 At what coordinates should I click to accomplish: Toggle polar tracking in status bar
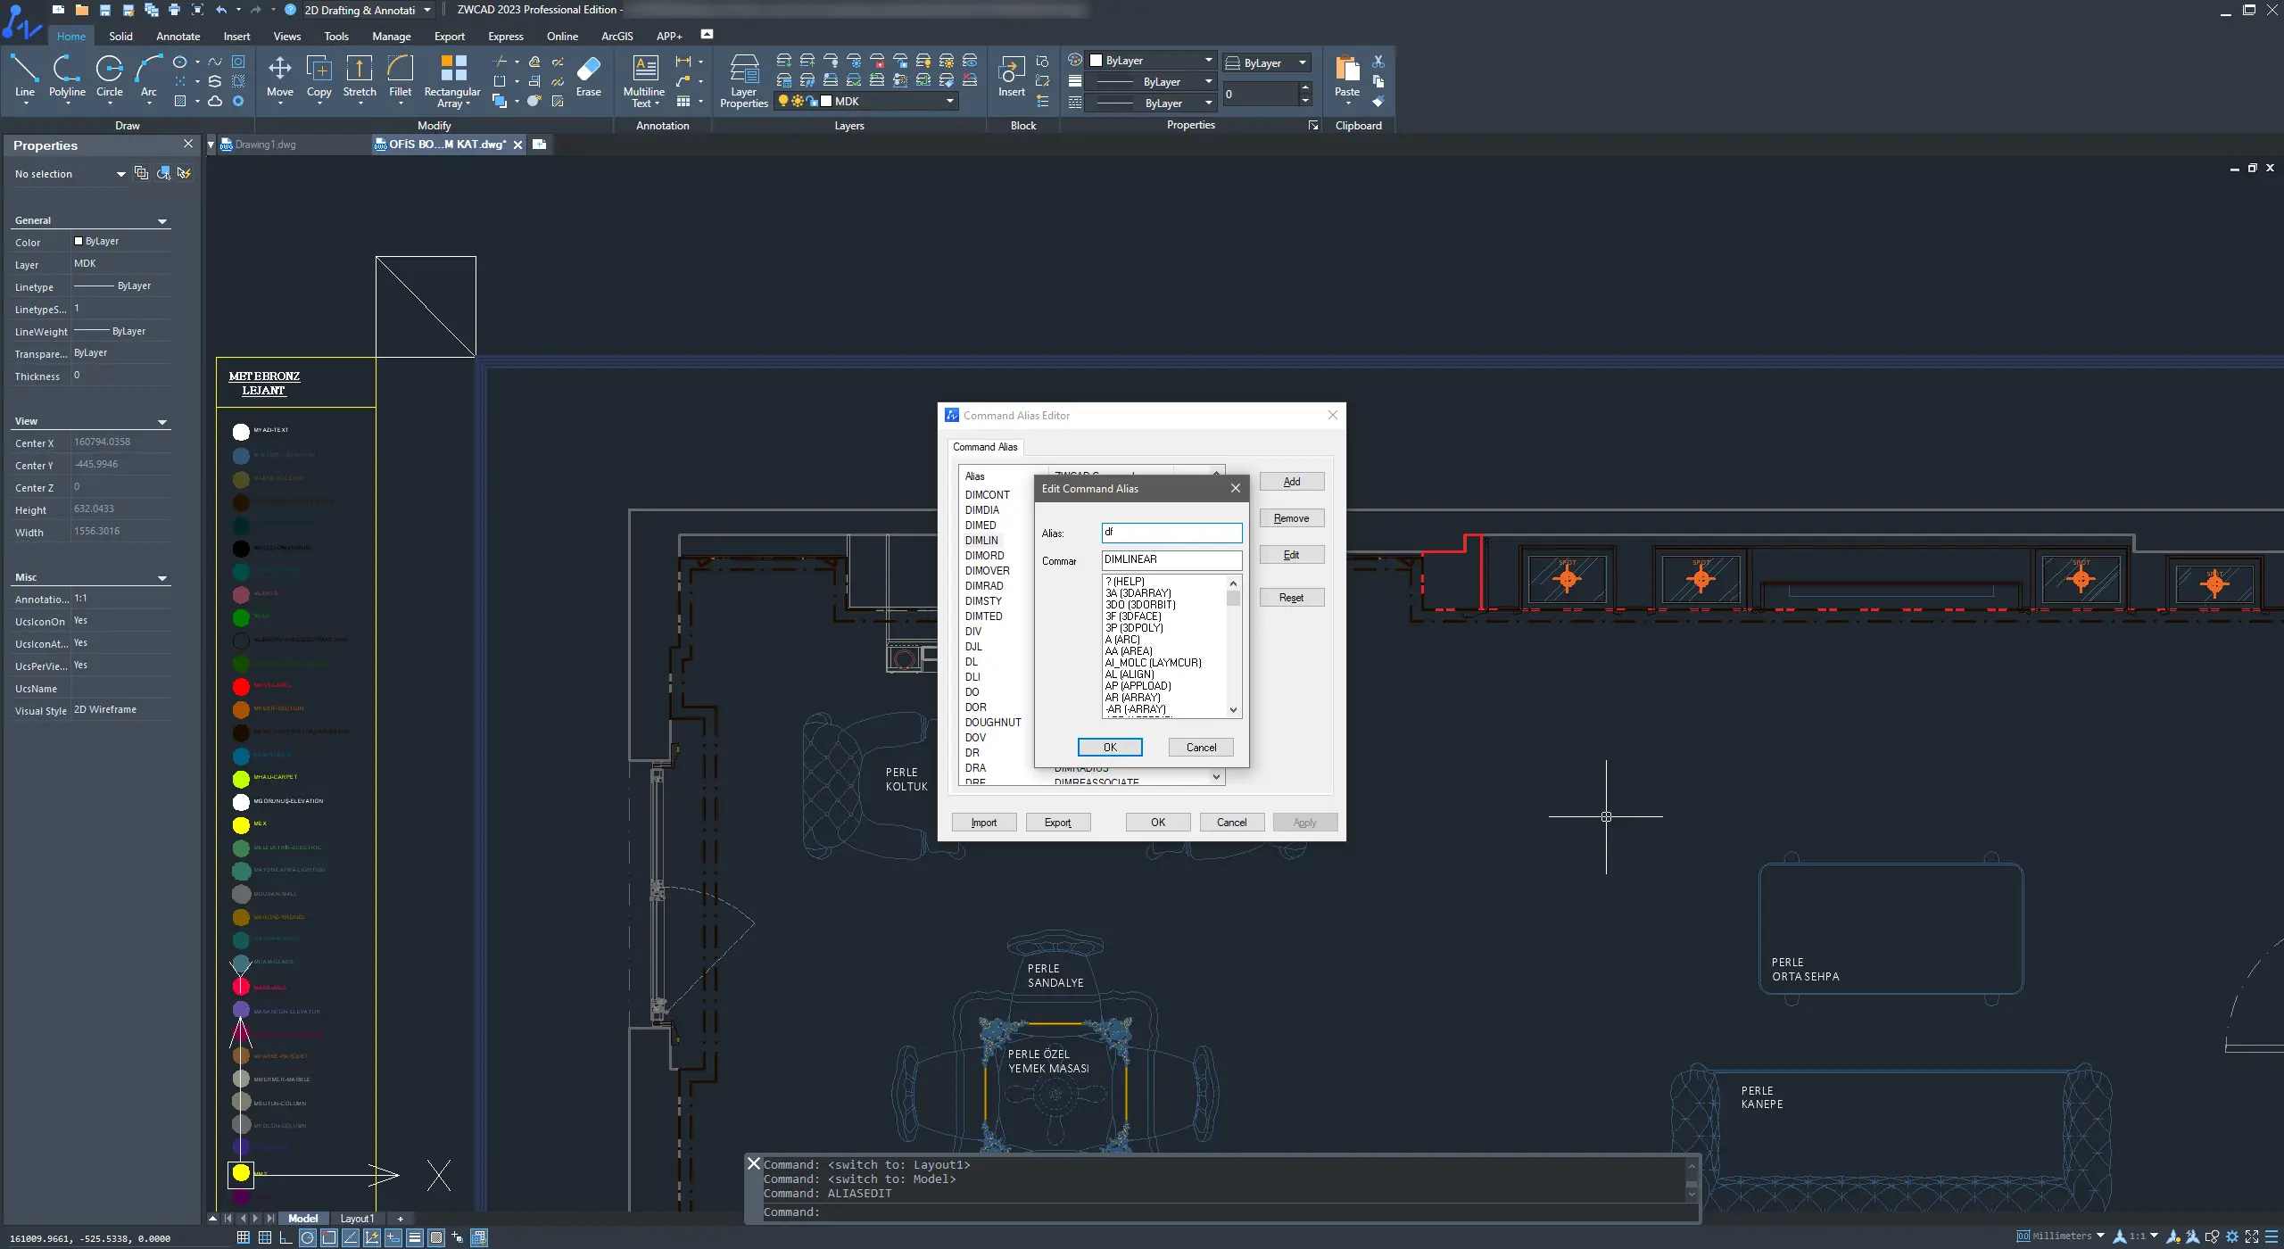point(307,1237)
